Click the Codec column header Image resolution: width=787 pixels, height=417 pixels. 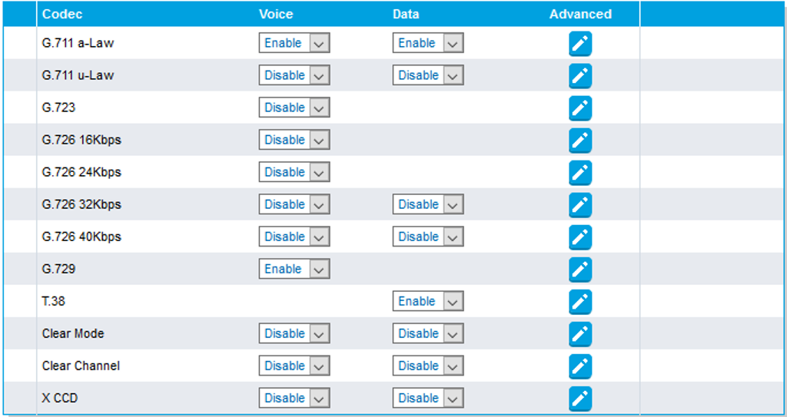click(62, 14)
